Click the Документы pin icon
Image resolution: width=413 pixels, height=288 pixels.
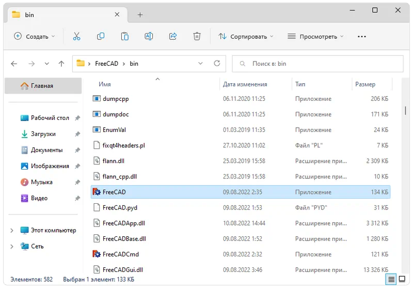click(x=77, y=150)
